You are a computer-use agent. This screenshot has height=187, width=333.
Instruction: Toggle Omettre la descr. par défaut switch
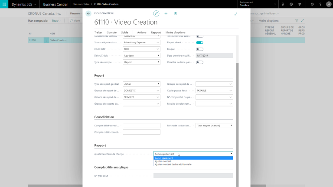199,62
